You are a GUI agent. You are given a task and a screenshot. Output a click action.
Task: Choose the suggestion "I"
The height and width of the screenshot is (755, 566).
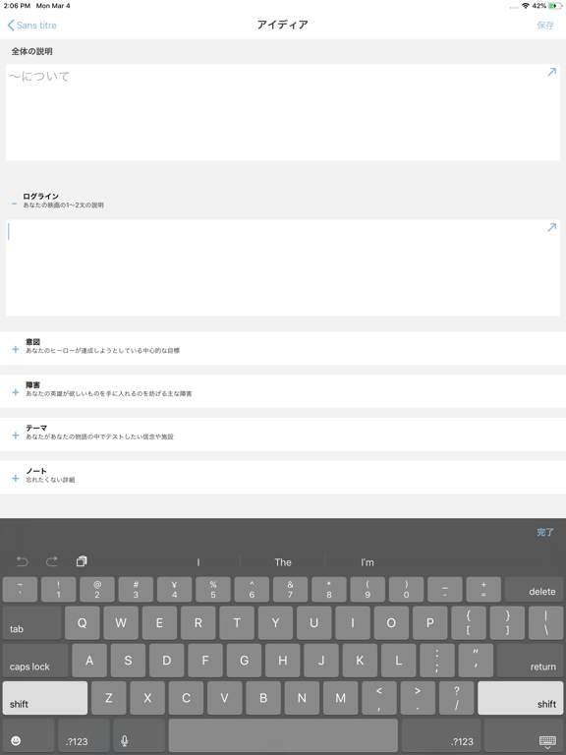coord(198,562)
